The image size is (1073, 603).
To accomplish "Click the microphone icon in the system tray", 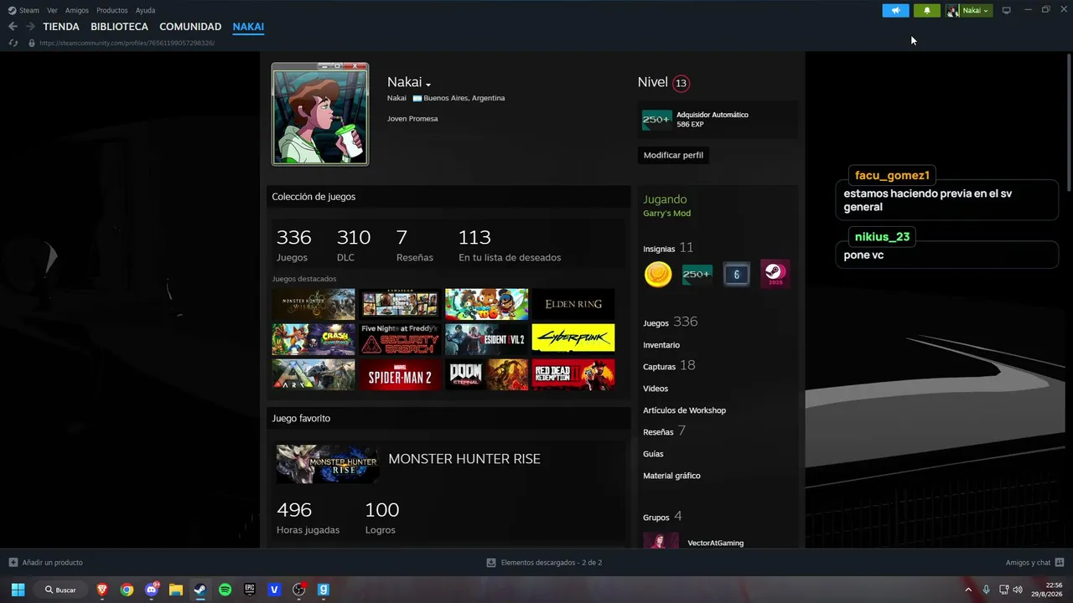I will 987,590.
